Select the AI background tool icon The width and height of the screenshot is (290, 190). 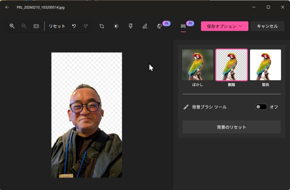click(183, 26)
